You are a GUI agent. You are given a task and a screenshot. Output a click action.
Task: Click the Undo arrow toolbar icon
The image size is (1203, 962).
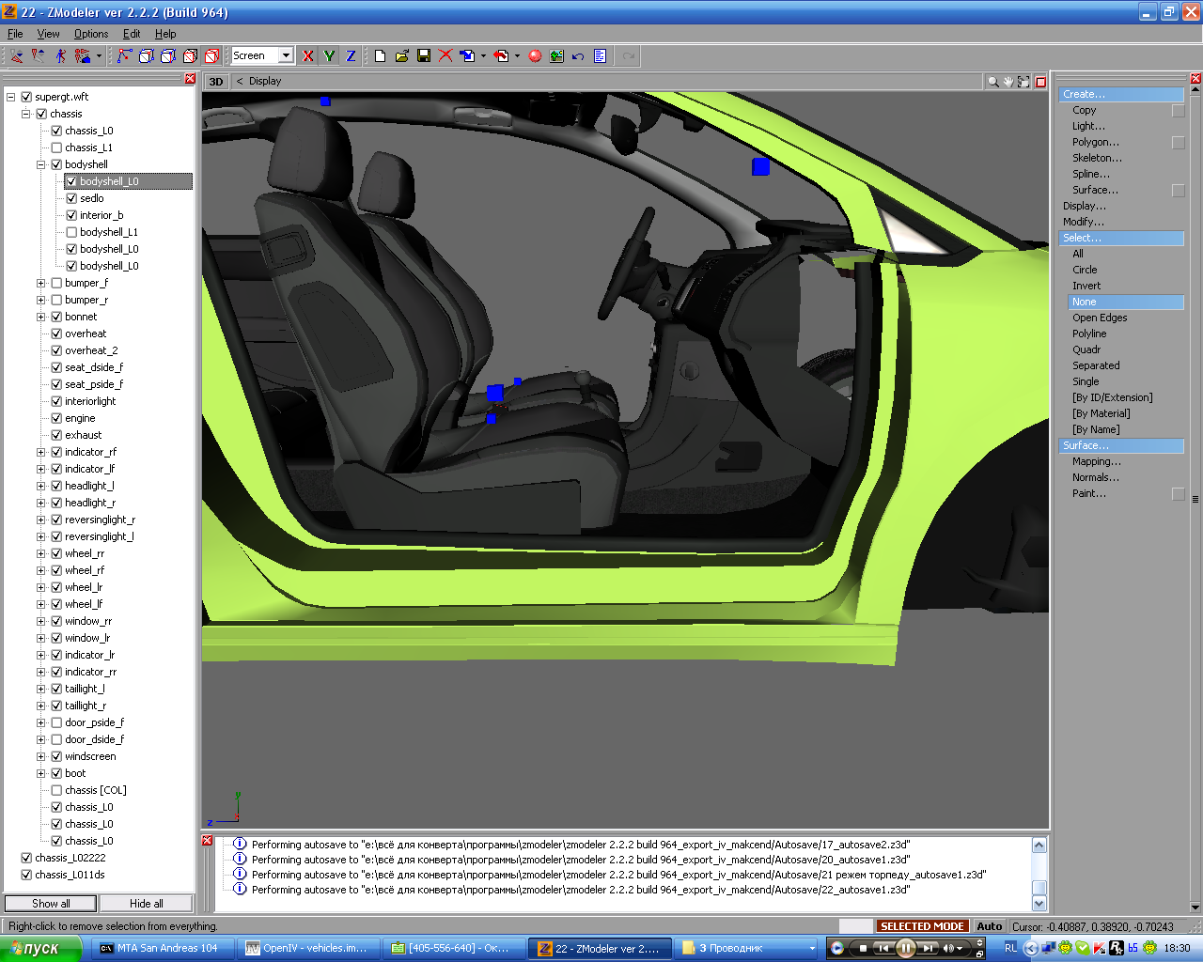click(578, 56)
